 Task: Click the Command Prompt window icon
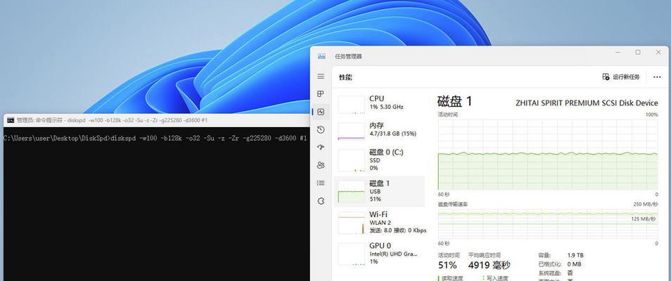(x=11, y=120)
